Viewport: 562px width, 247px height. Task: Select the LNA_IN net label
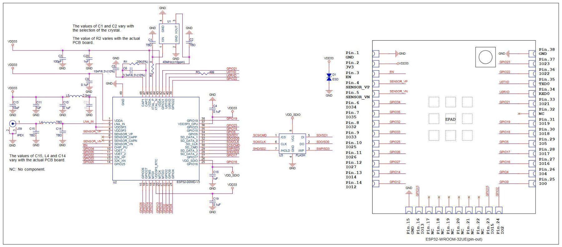pyautogui.click(x=88, y=121)
